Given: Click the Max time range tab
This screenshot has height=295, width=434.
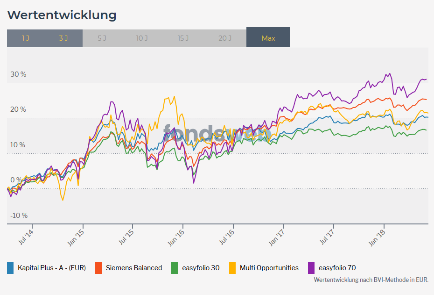Looking at the screenshot, I should [x=268, y=38].
